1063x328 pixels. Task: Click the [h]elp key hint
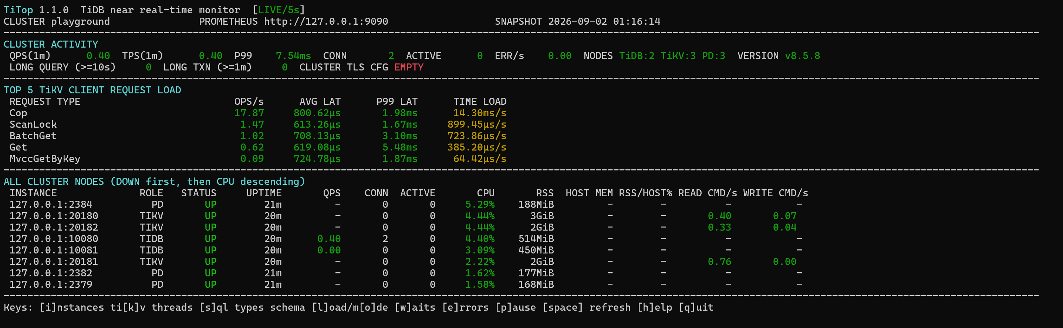(654, 308)
